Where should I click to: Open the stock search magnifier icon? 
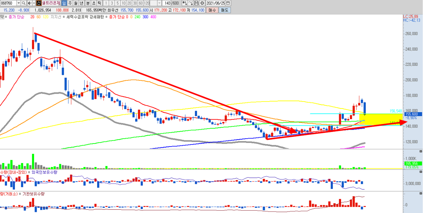(23, 3)
